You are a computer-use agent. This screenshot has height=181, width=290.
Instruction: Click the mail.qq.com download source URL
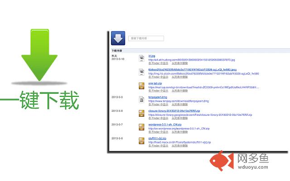point(203,87)
